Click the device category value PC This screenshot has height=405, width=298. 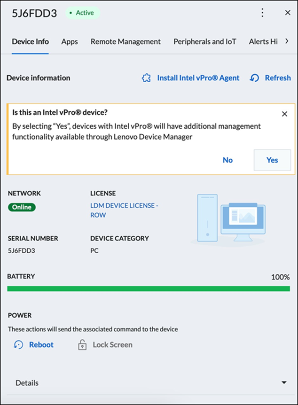94,250
